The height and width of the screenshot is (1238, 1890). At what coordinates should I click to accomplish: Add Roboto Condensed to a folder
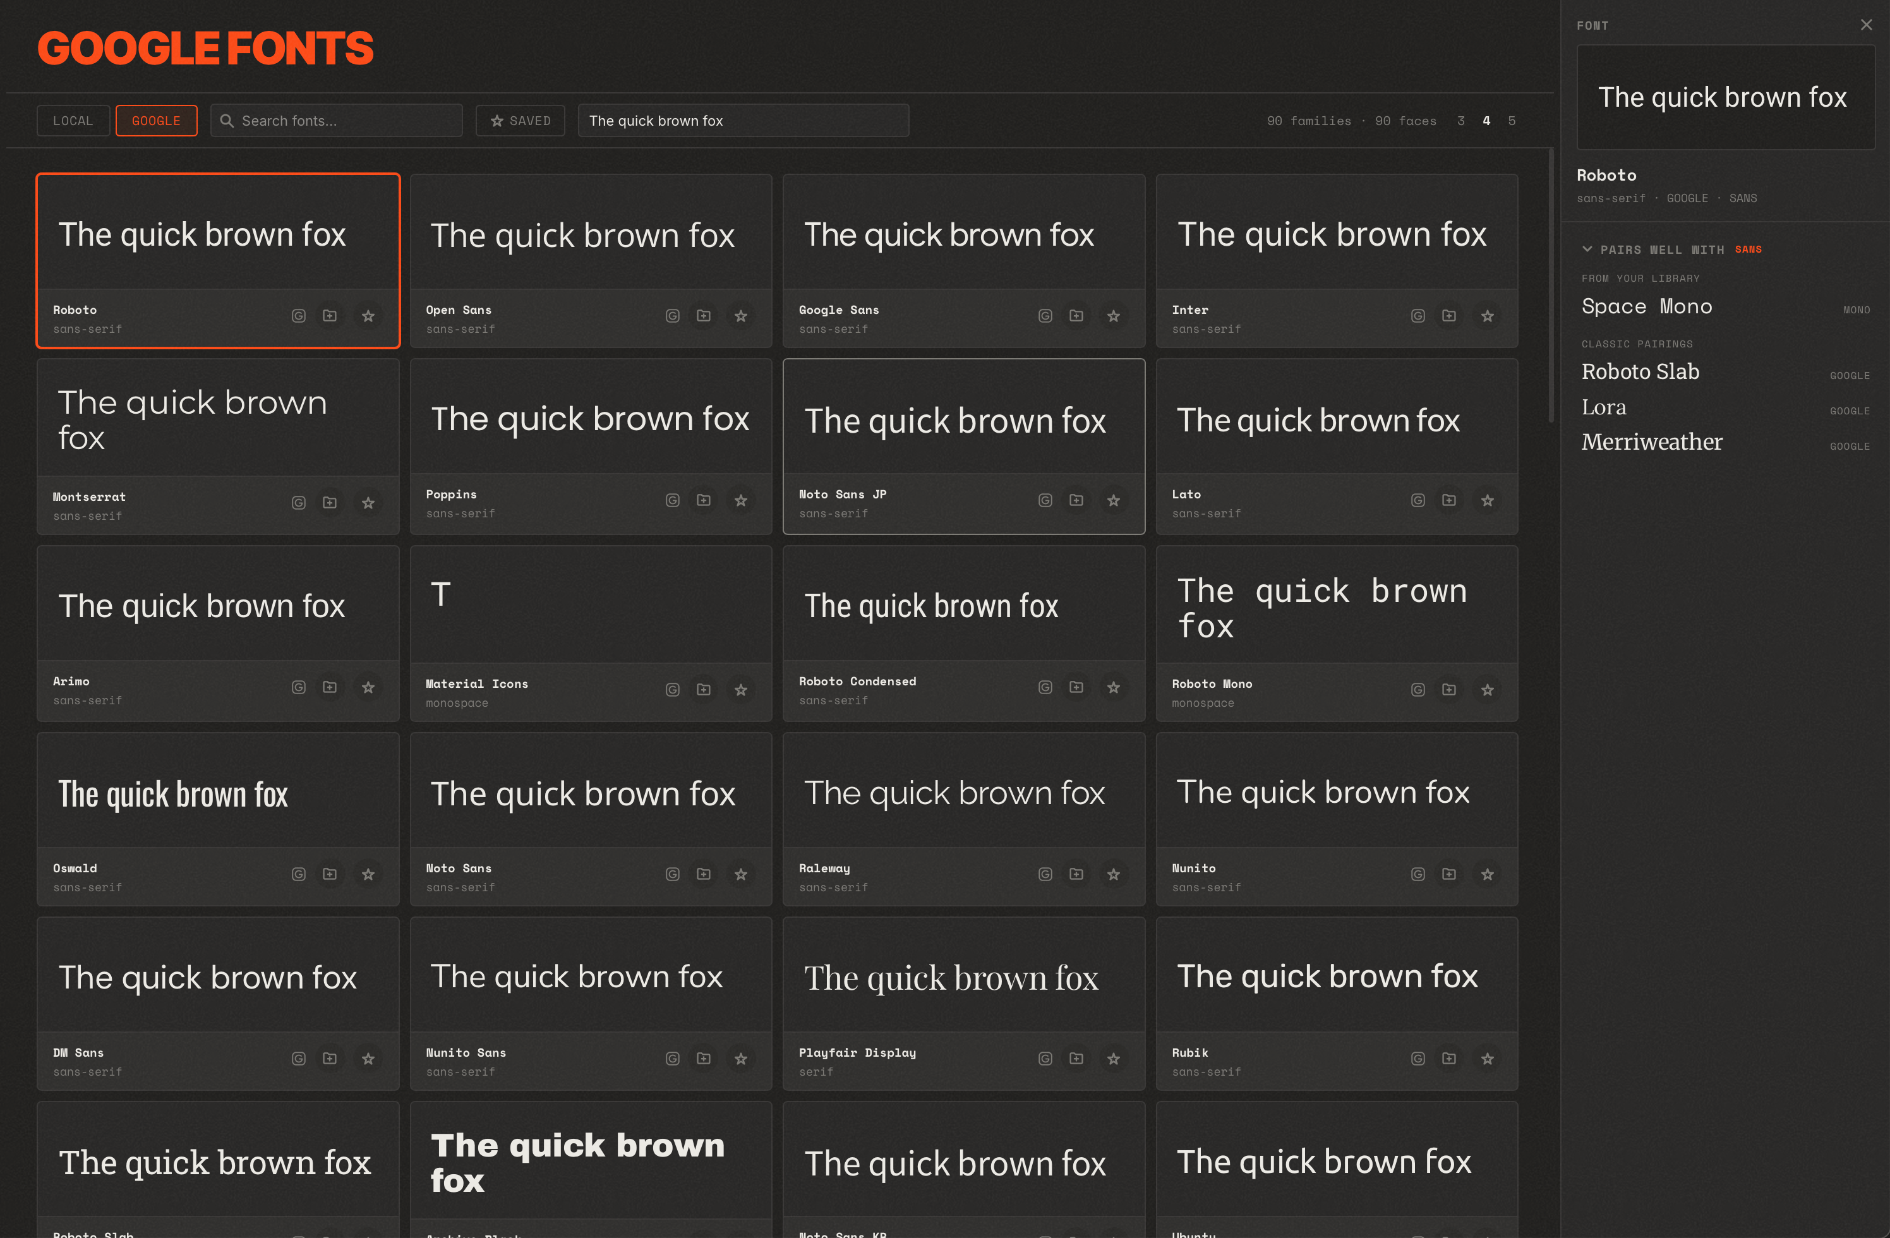tap(1076, 687)
